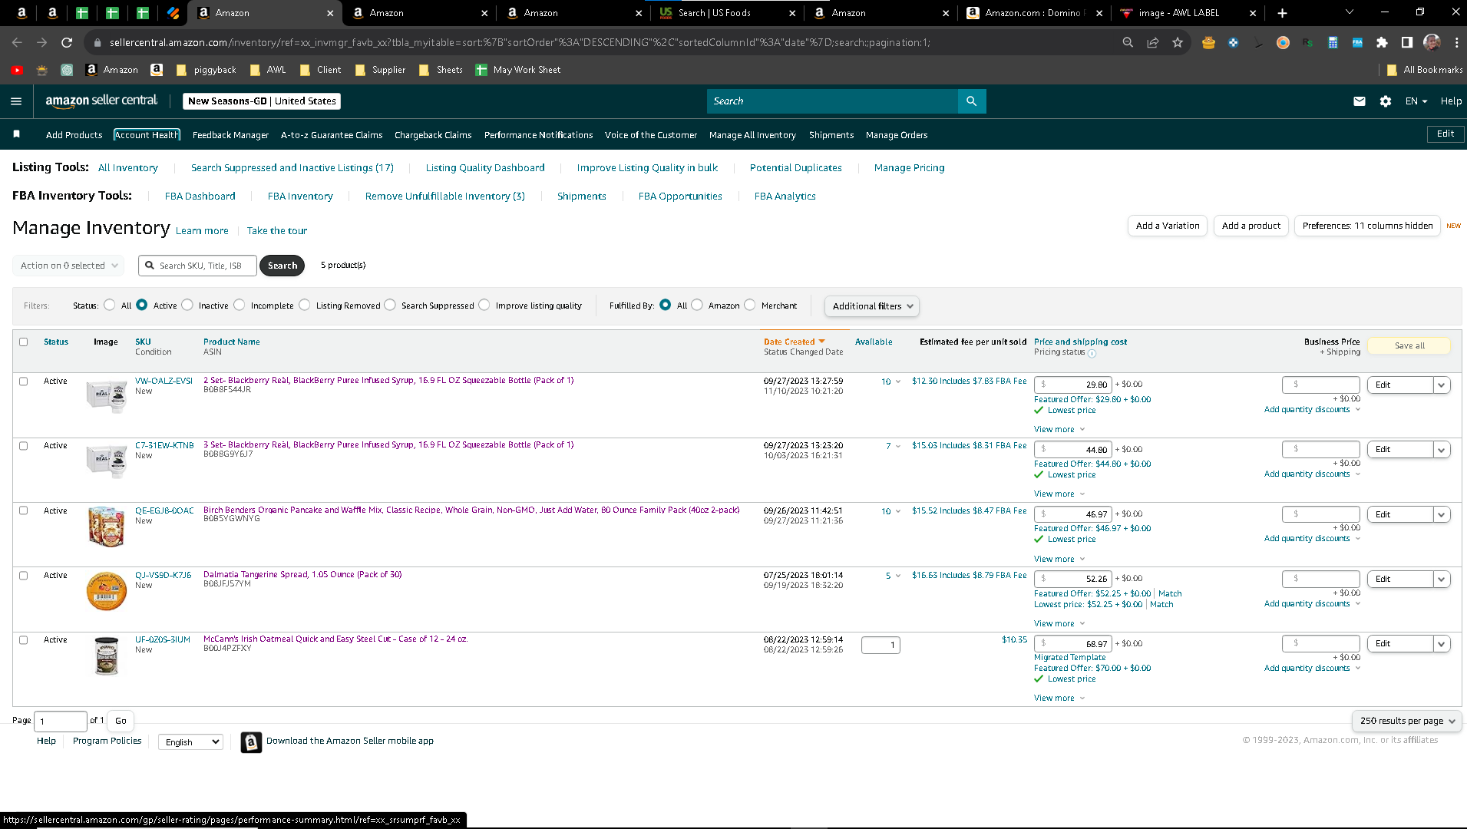Click the Amazon Seller mobile app icon
The height and width of the screenshot is (829, 1467).
click(x=251, y=741)
